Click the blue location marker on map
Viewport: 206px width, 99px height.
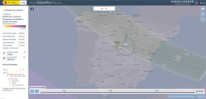click(126, 45)
